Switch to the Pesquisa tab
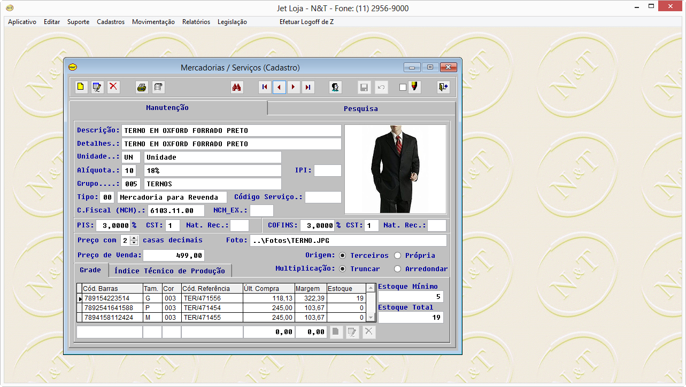This screenshot has height=387, width=686. [361, 108]
